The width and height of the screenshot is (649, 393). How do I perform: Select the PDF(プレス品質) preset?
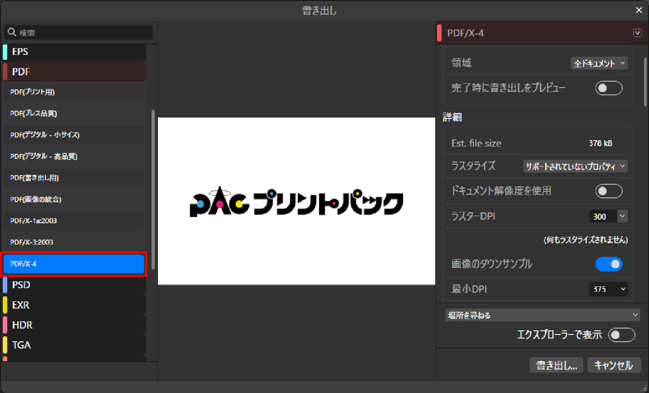74,113
